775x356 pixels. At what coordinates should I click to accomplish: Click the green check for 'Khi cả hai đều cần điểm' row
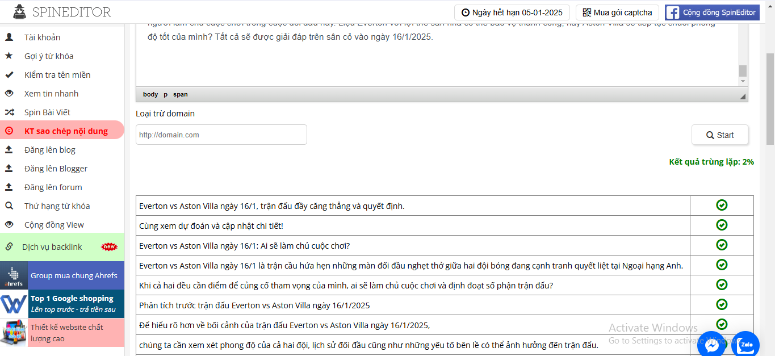(x=722, y=284)
